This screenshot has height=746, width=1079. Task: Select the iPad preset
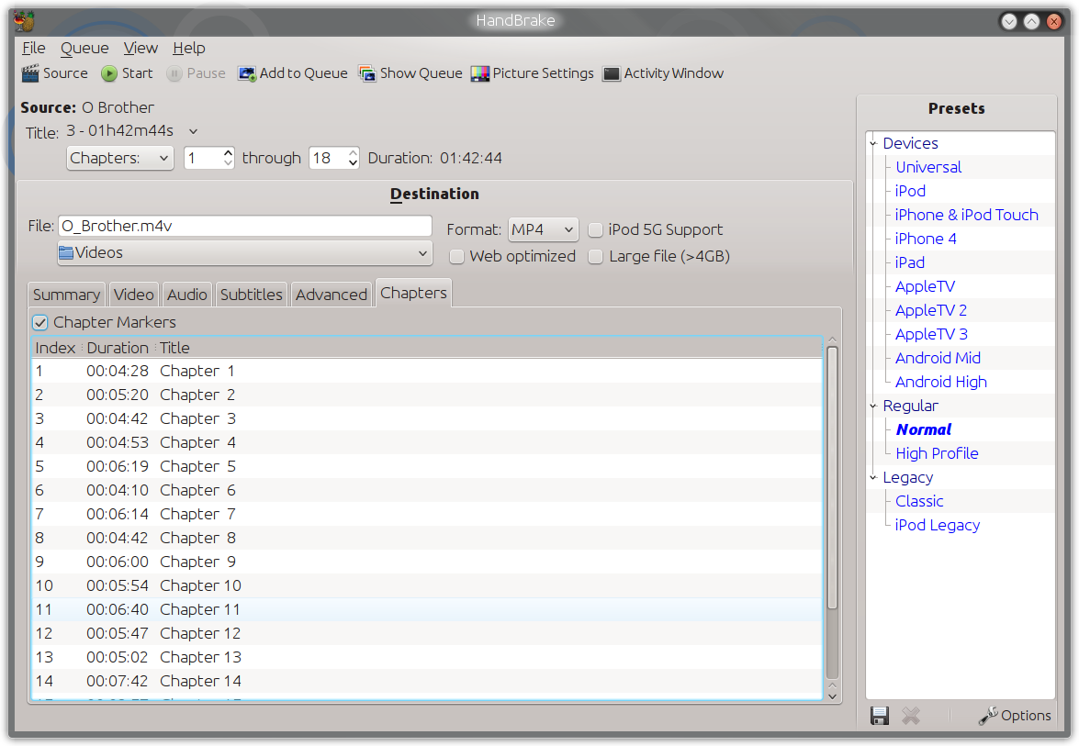click(x=910, y=262)
